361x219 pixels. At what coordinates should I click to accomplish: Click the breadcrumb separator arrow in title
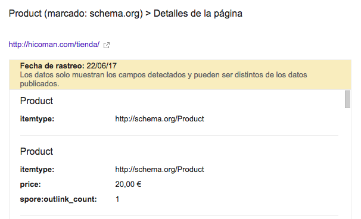[x=148, y=14]
